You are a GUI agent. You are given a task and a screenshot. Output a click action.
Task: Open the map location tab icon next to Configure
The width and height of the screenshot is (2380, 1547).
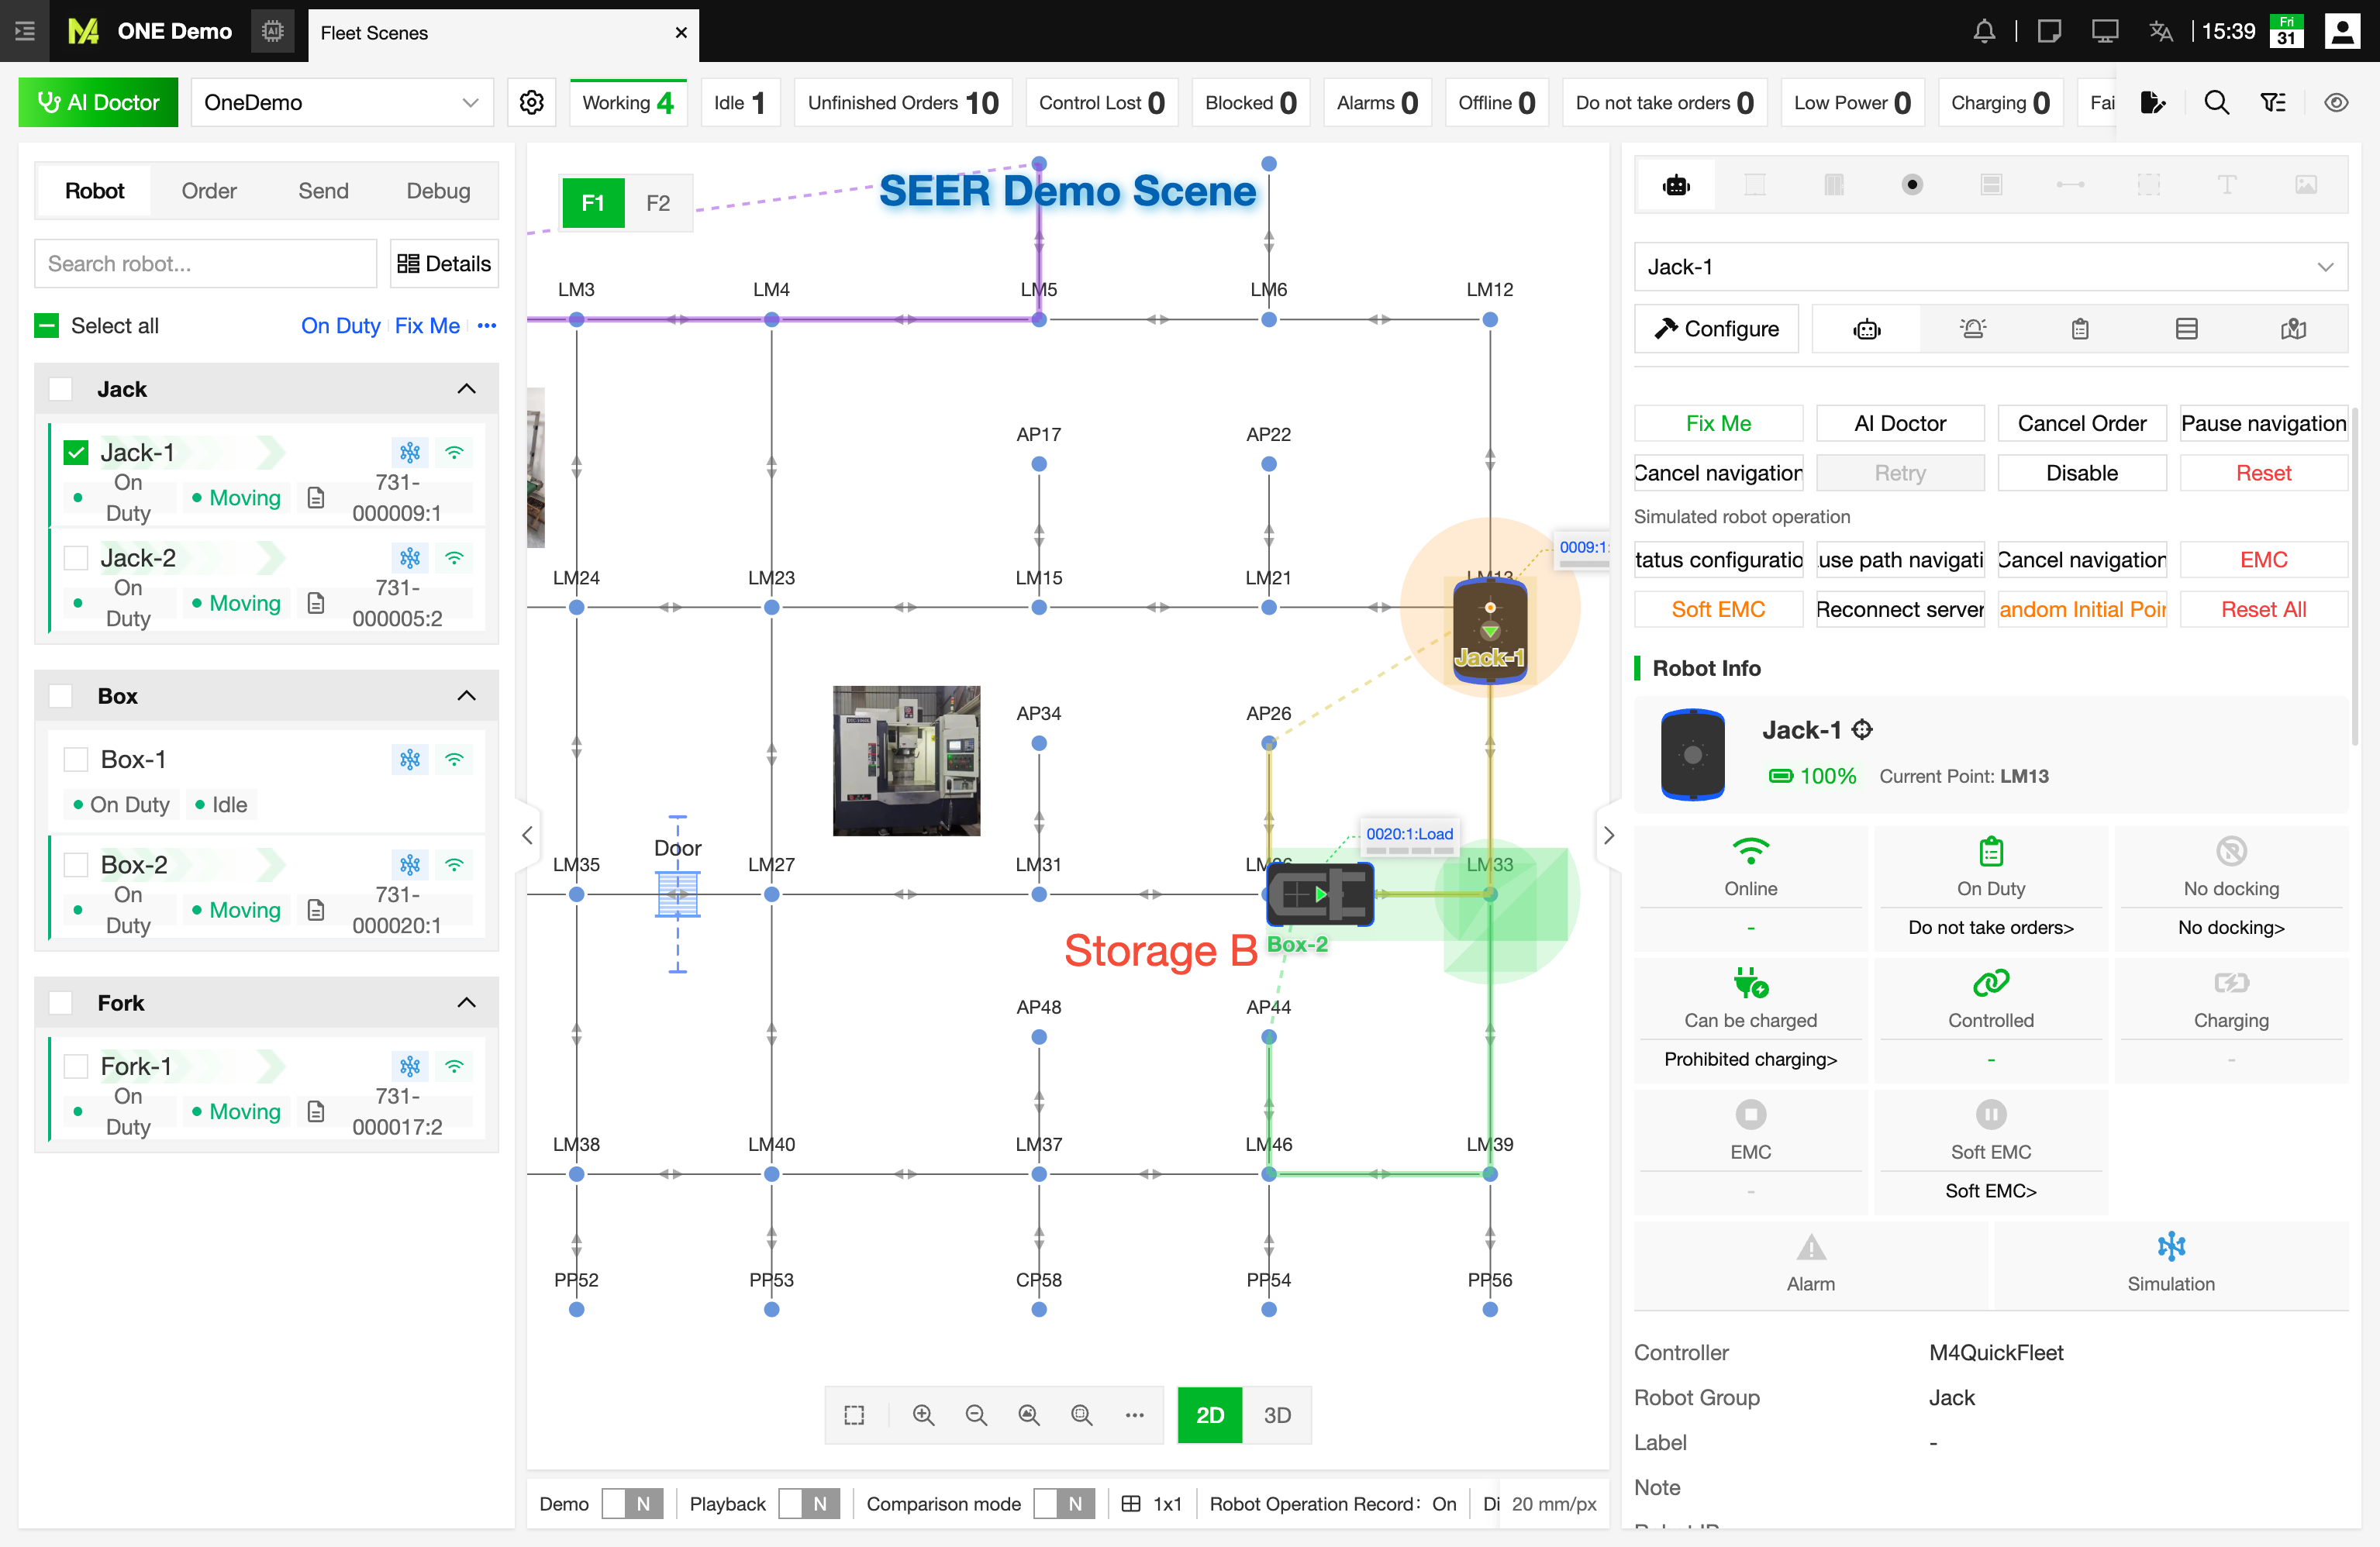click(2294, 329)
